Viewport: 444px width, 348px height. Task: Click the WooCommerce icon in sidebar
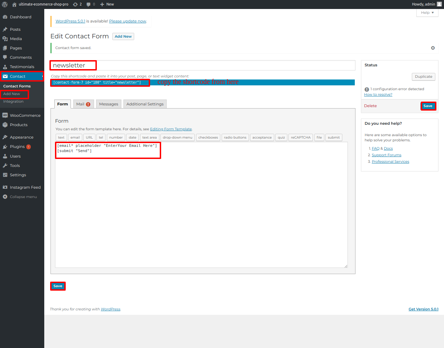tap(5, 115)
